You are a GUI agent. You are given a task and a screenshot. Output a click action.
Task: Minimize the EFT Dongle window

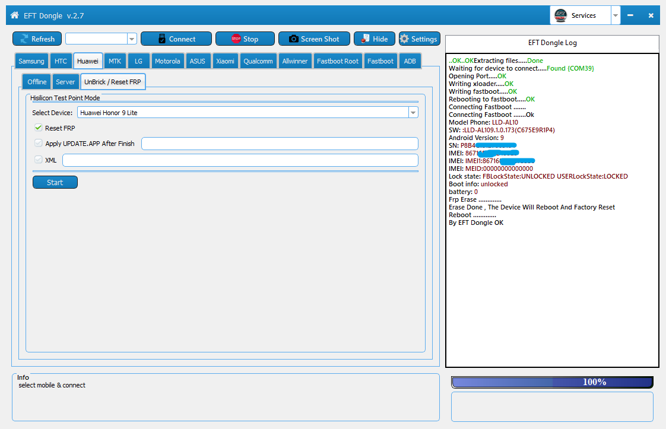click(630, 15)
